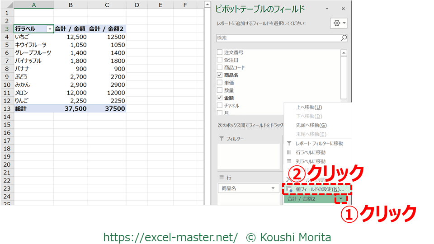This screenshot has height=244, width=434.
Task: Uncheck the 金額 field checkbox
Action: point(220,98)
